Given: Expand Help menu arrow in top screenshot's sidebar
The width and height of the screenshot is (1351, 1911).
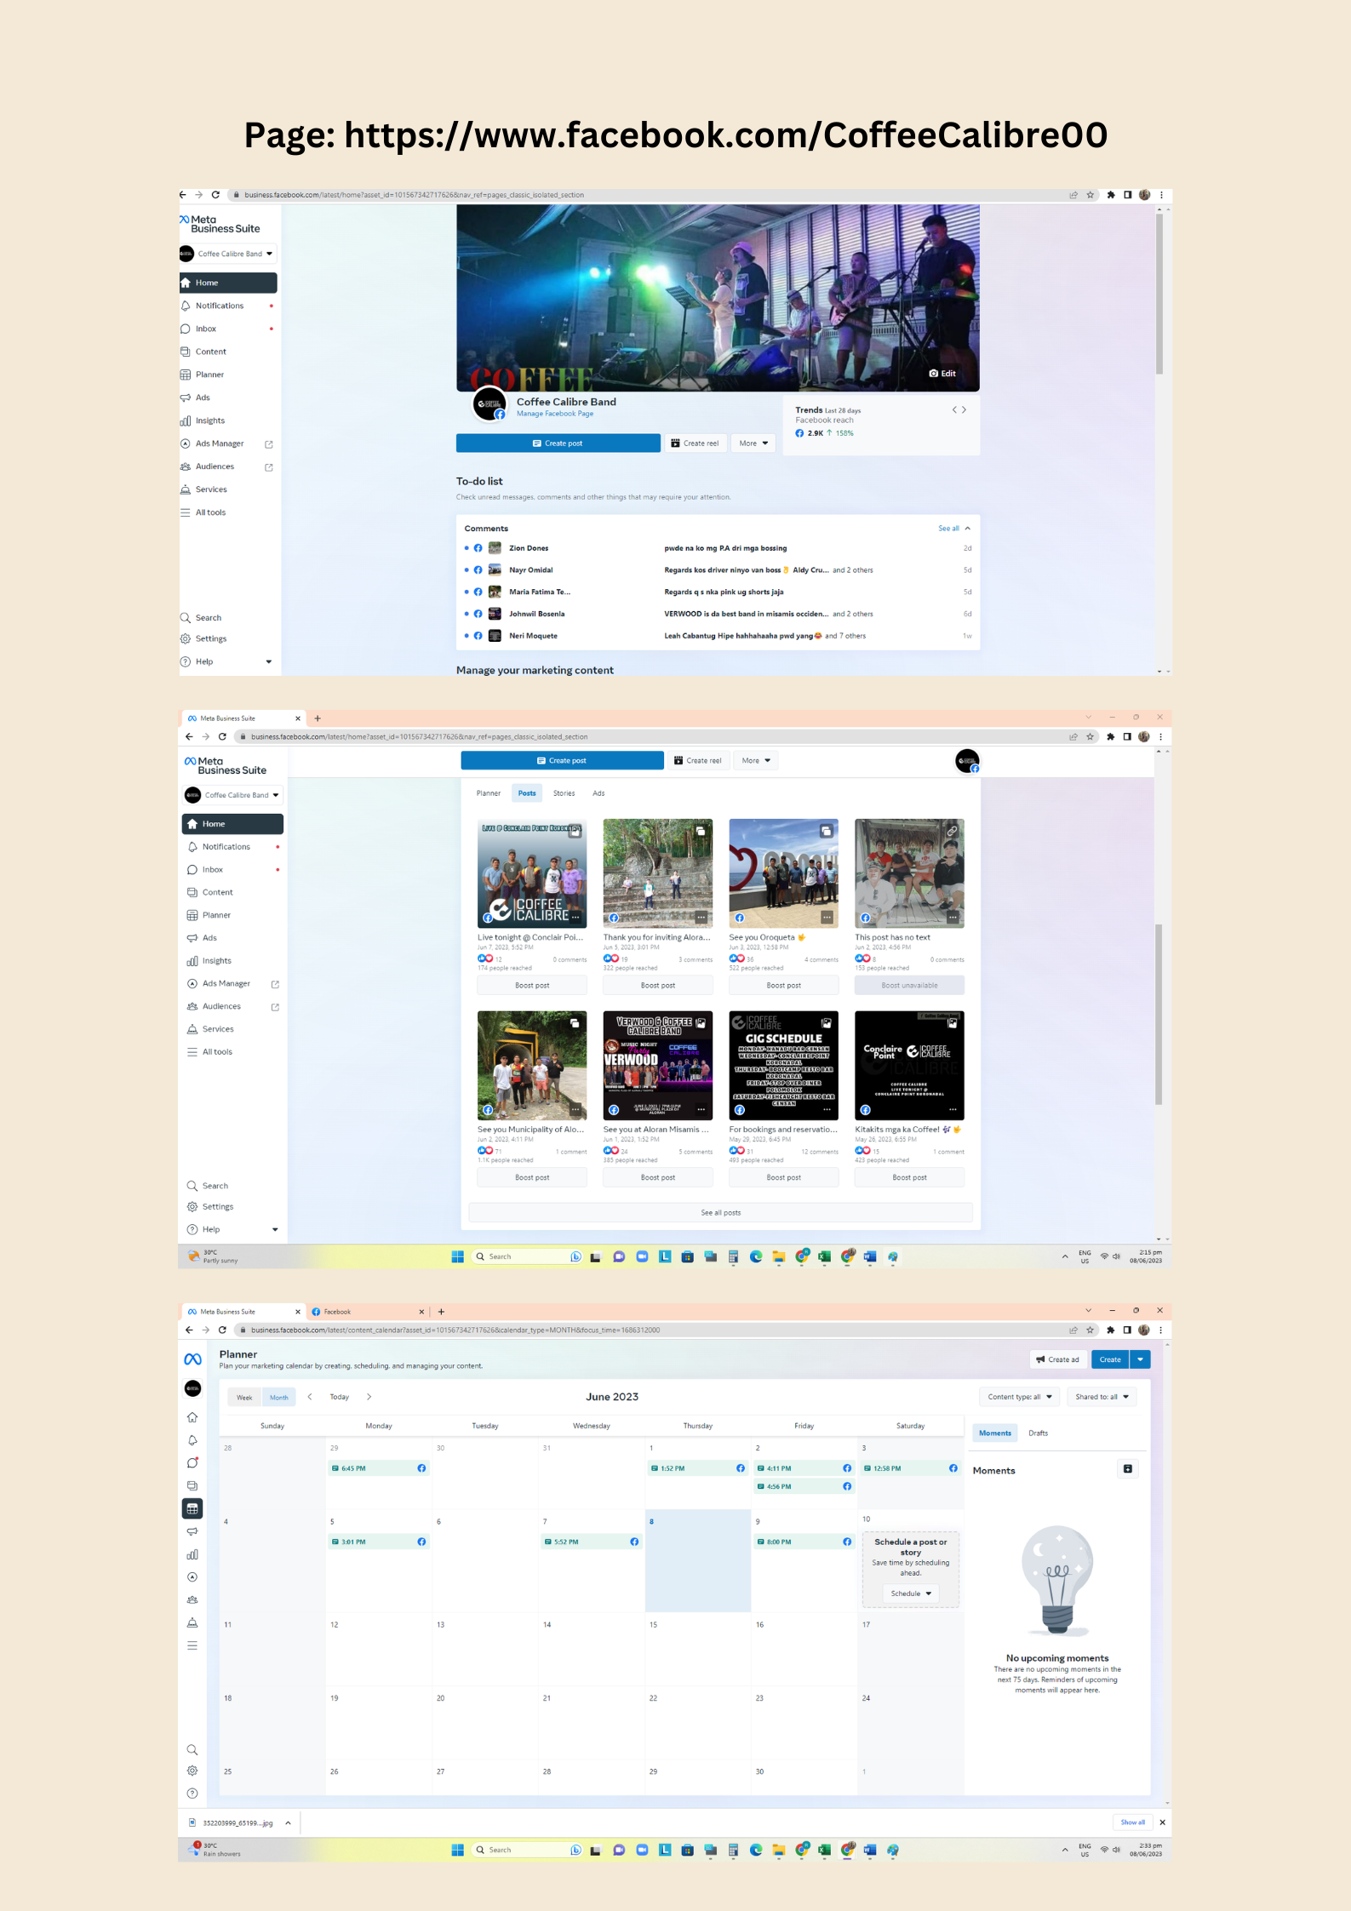Looking at the screenshot, I should [x=269, y=661].
